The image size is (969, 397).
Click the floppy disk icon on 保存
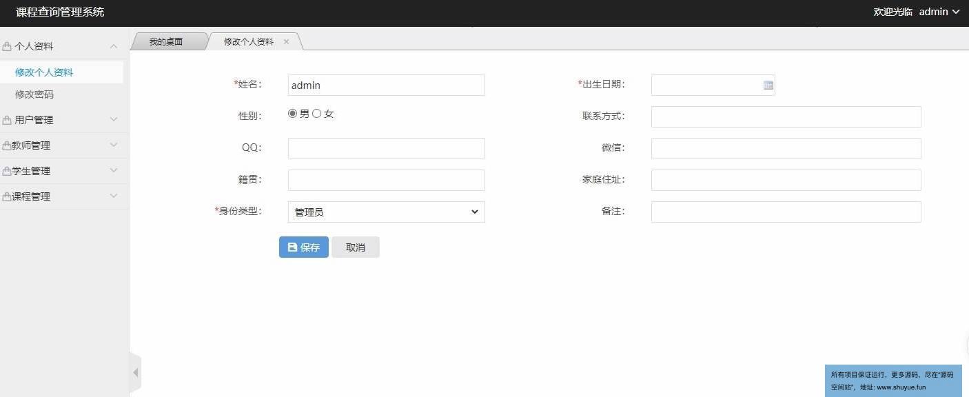coord(292,247)
